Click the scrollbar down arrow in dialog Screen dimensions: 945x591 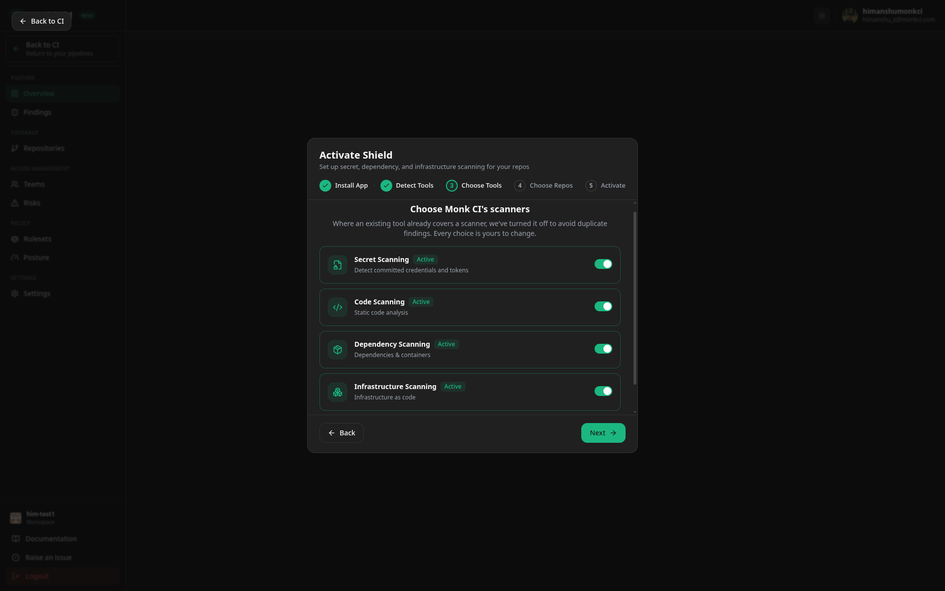635,412
